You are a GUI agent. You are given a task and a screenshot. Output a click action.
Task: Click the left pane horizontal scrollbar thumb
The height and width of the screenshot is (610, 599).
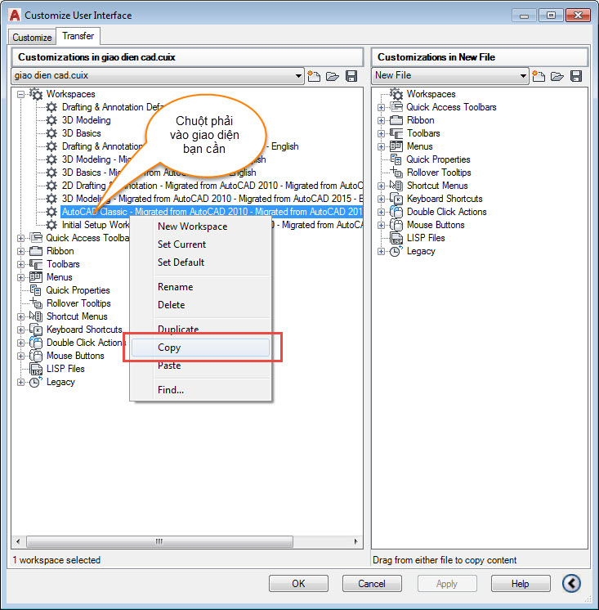pyautogui.click(x=159, y=541)
